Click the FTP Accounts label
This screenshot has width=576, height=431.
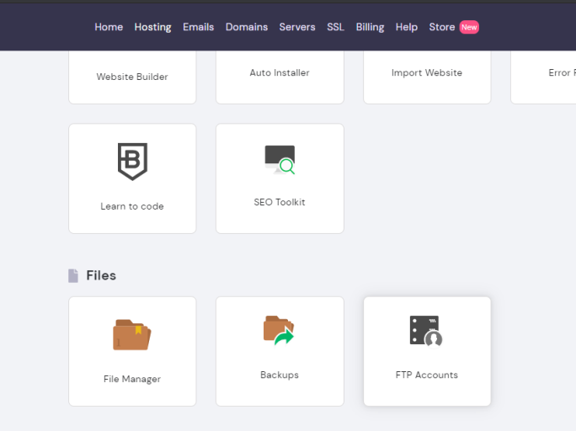coord(427,375)
